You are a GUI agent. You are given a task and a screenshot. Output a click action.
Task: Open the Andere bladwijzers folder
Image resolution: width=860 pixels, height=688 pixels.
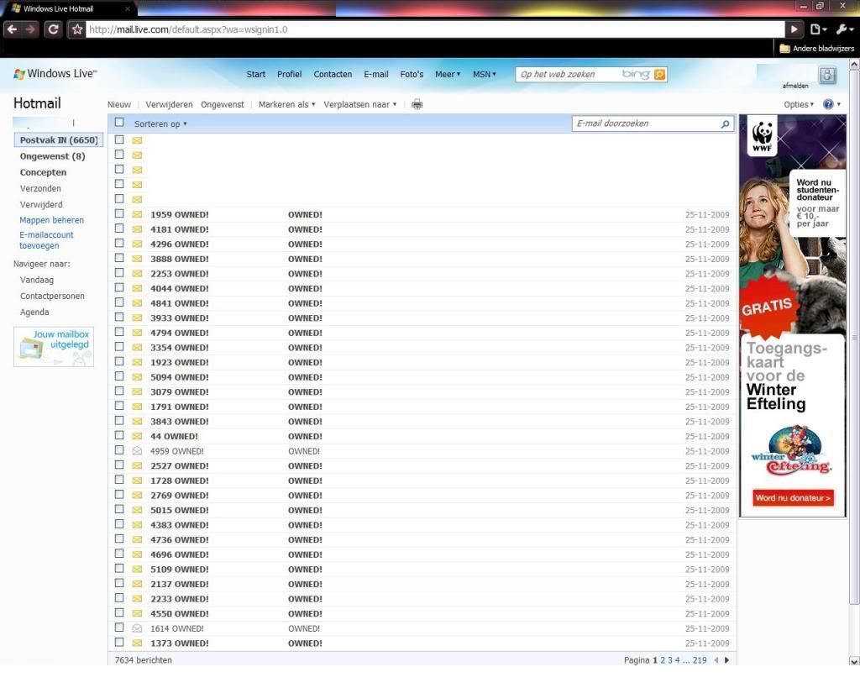click(816, 48)
